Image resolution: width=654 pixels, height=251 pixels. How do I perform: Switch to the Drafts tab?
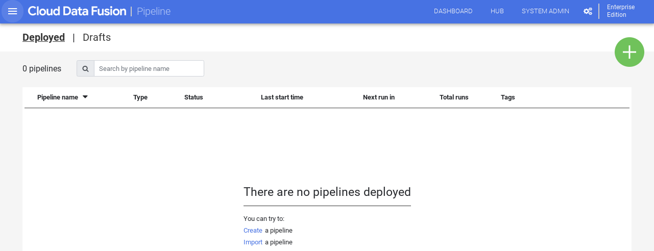[96, 37]
